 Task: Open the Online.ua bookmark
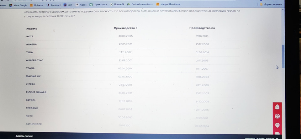[x=37, y=5]
